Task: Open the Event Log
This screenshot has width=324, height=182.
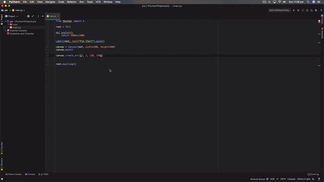Action: click(313, 174)
